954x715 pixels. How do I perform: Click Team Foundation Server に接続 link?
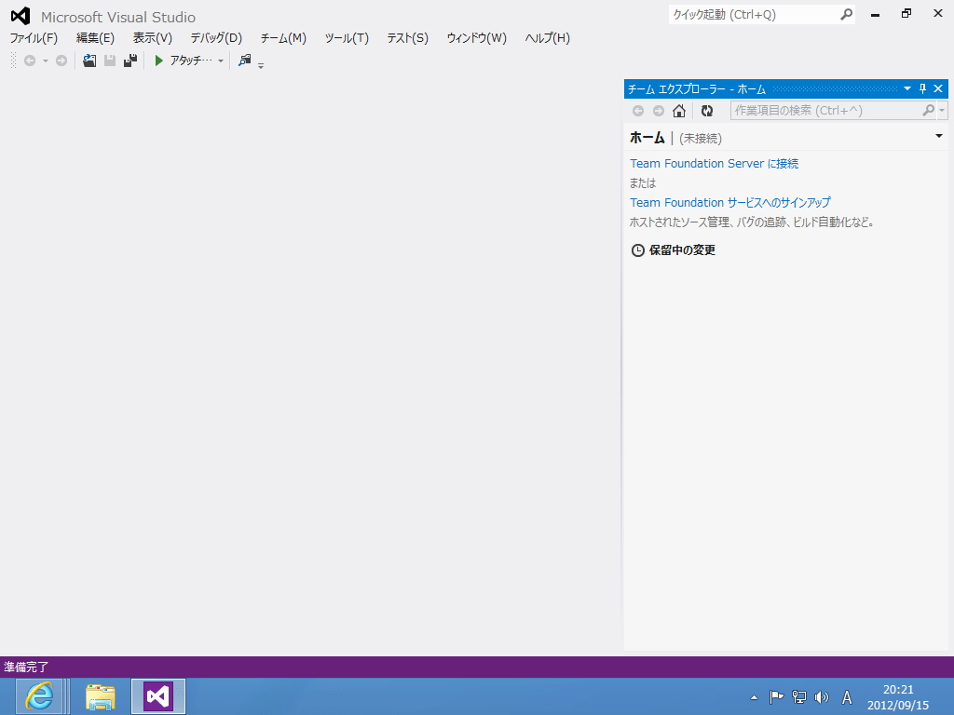click(715, 164)
